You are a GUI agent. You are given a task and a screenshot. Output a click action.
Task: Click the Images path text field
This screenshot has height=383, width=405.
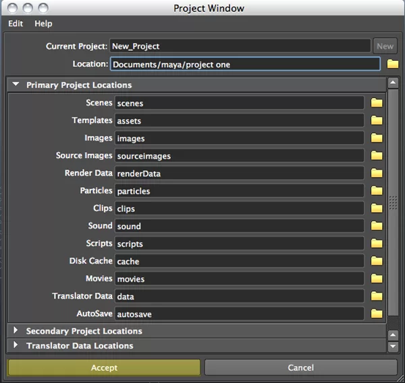pos(240,138)
